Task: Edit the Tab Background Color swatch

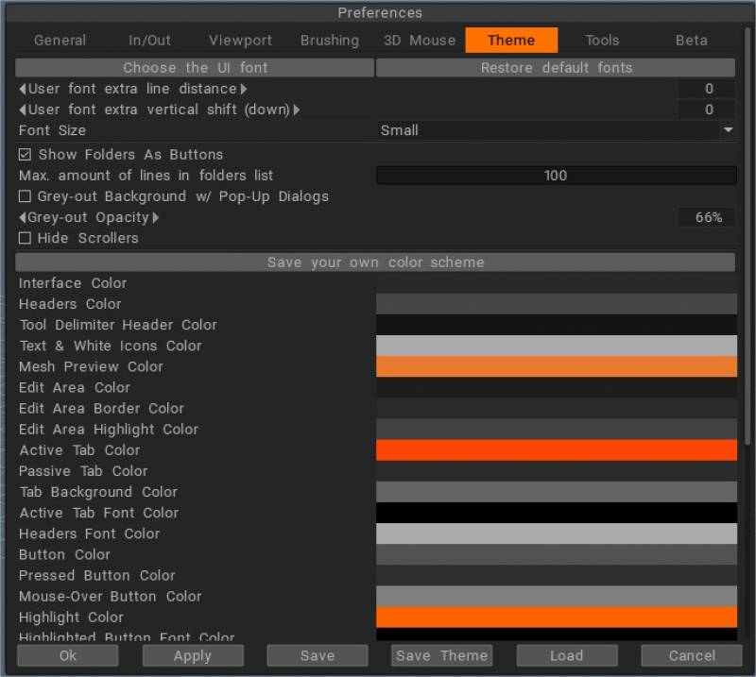Action: point(557,492)
